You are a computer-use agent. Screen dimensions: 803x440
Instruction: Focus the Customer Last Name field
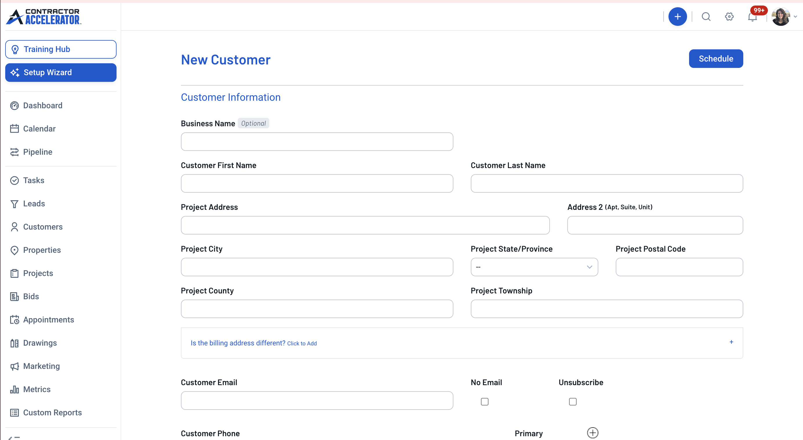click(x=607, y=183)
